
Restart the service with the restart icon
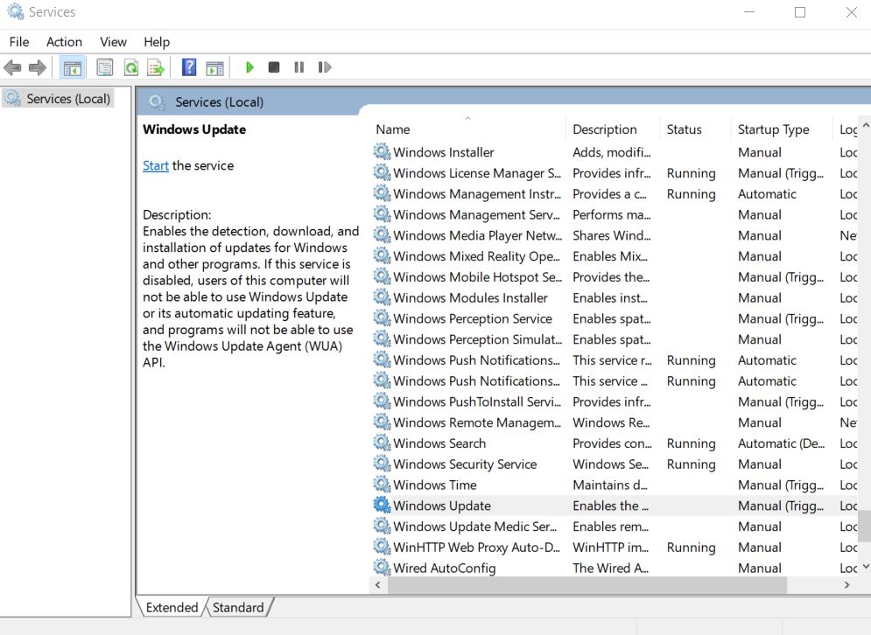325,67
